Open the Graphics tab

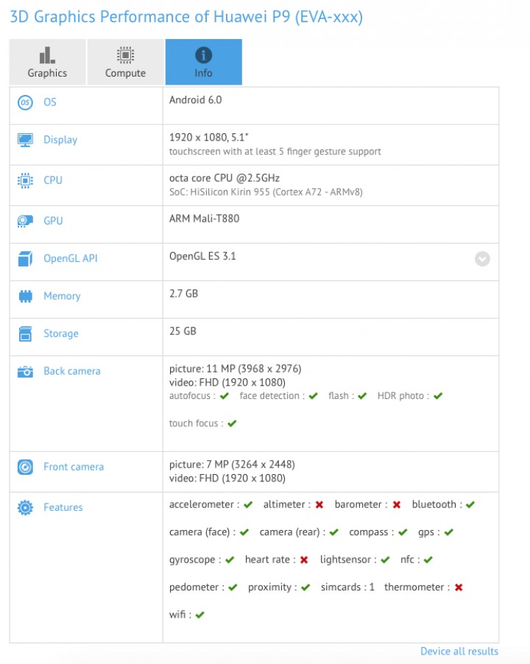pyautogui.click(x=47, y=62)
